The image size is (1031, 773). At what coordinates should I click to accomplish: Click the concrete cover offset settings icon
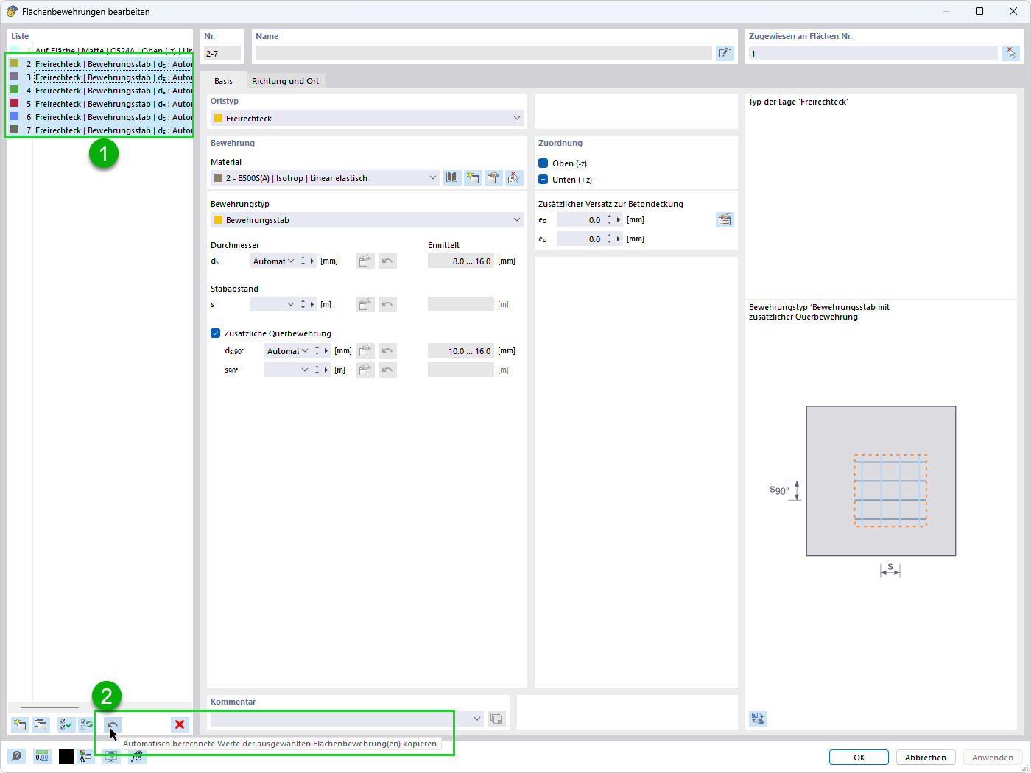click(725, 219)
